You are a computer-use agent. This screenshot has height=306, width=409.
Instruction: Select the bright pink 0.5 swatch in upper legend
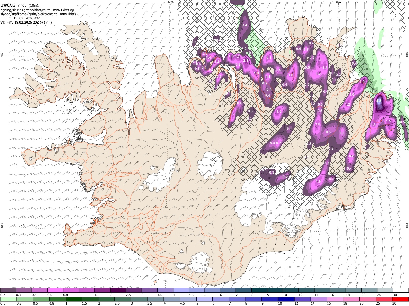coord(55,290)
